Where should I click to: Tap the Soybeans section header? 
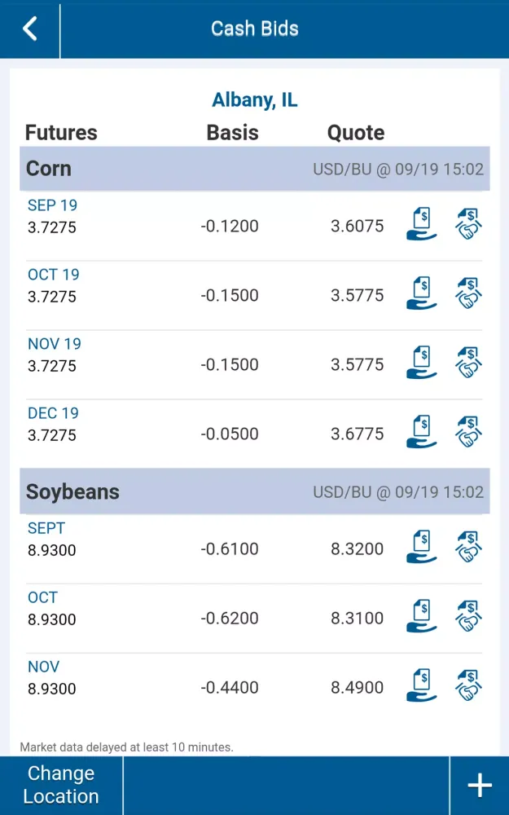(x=254, y=491)
